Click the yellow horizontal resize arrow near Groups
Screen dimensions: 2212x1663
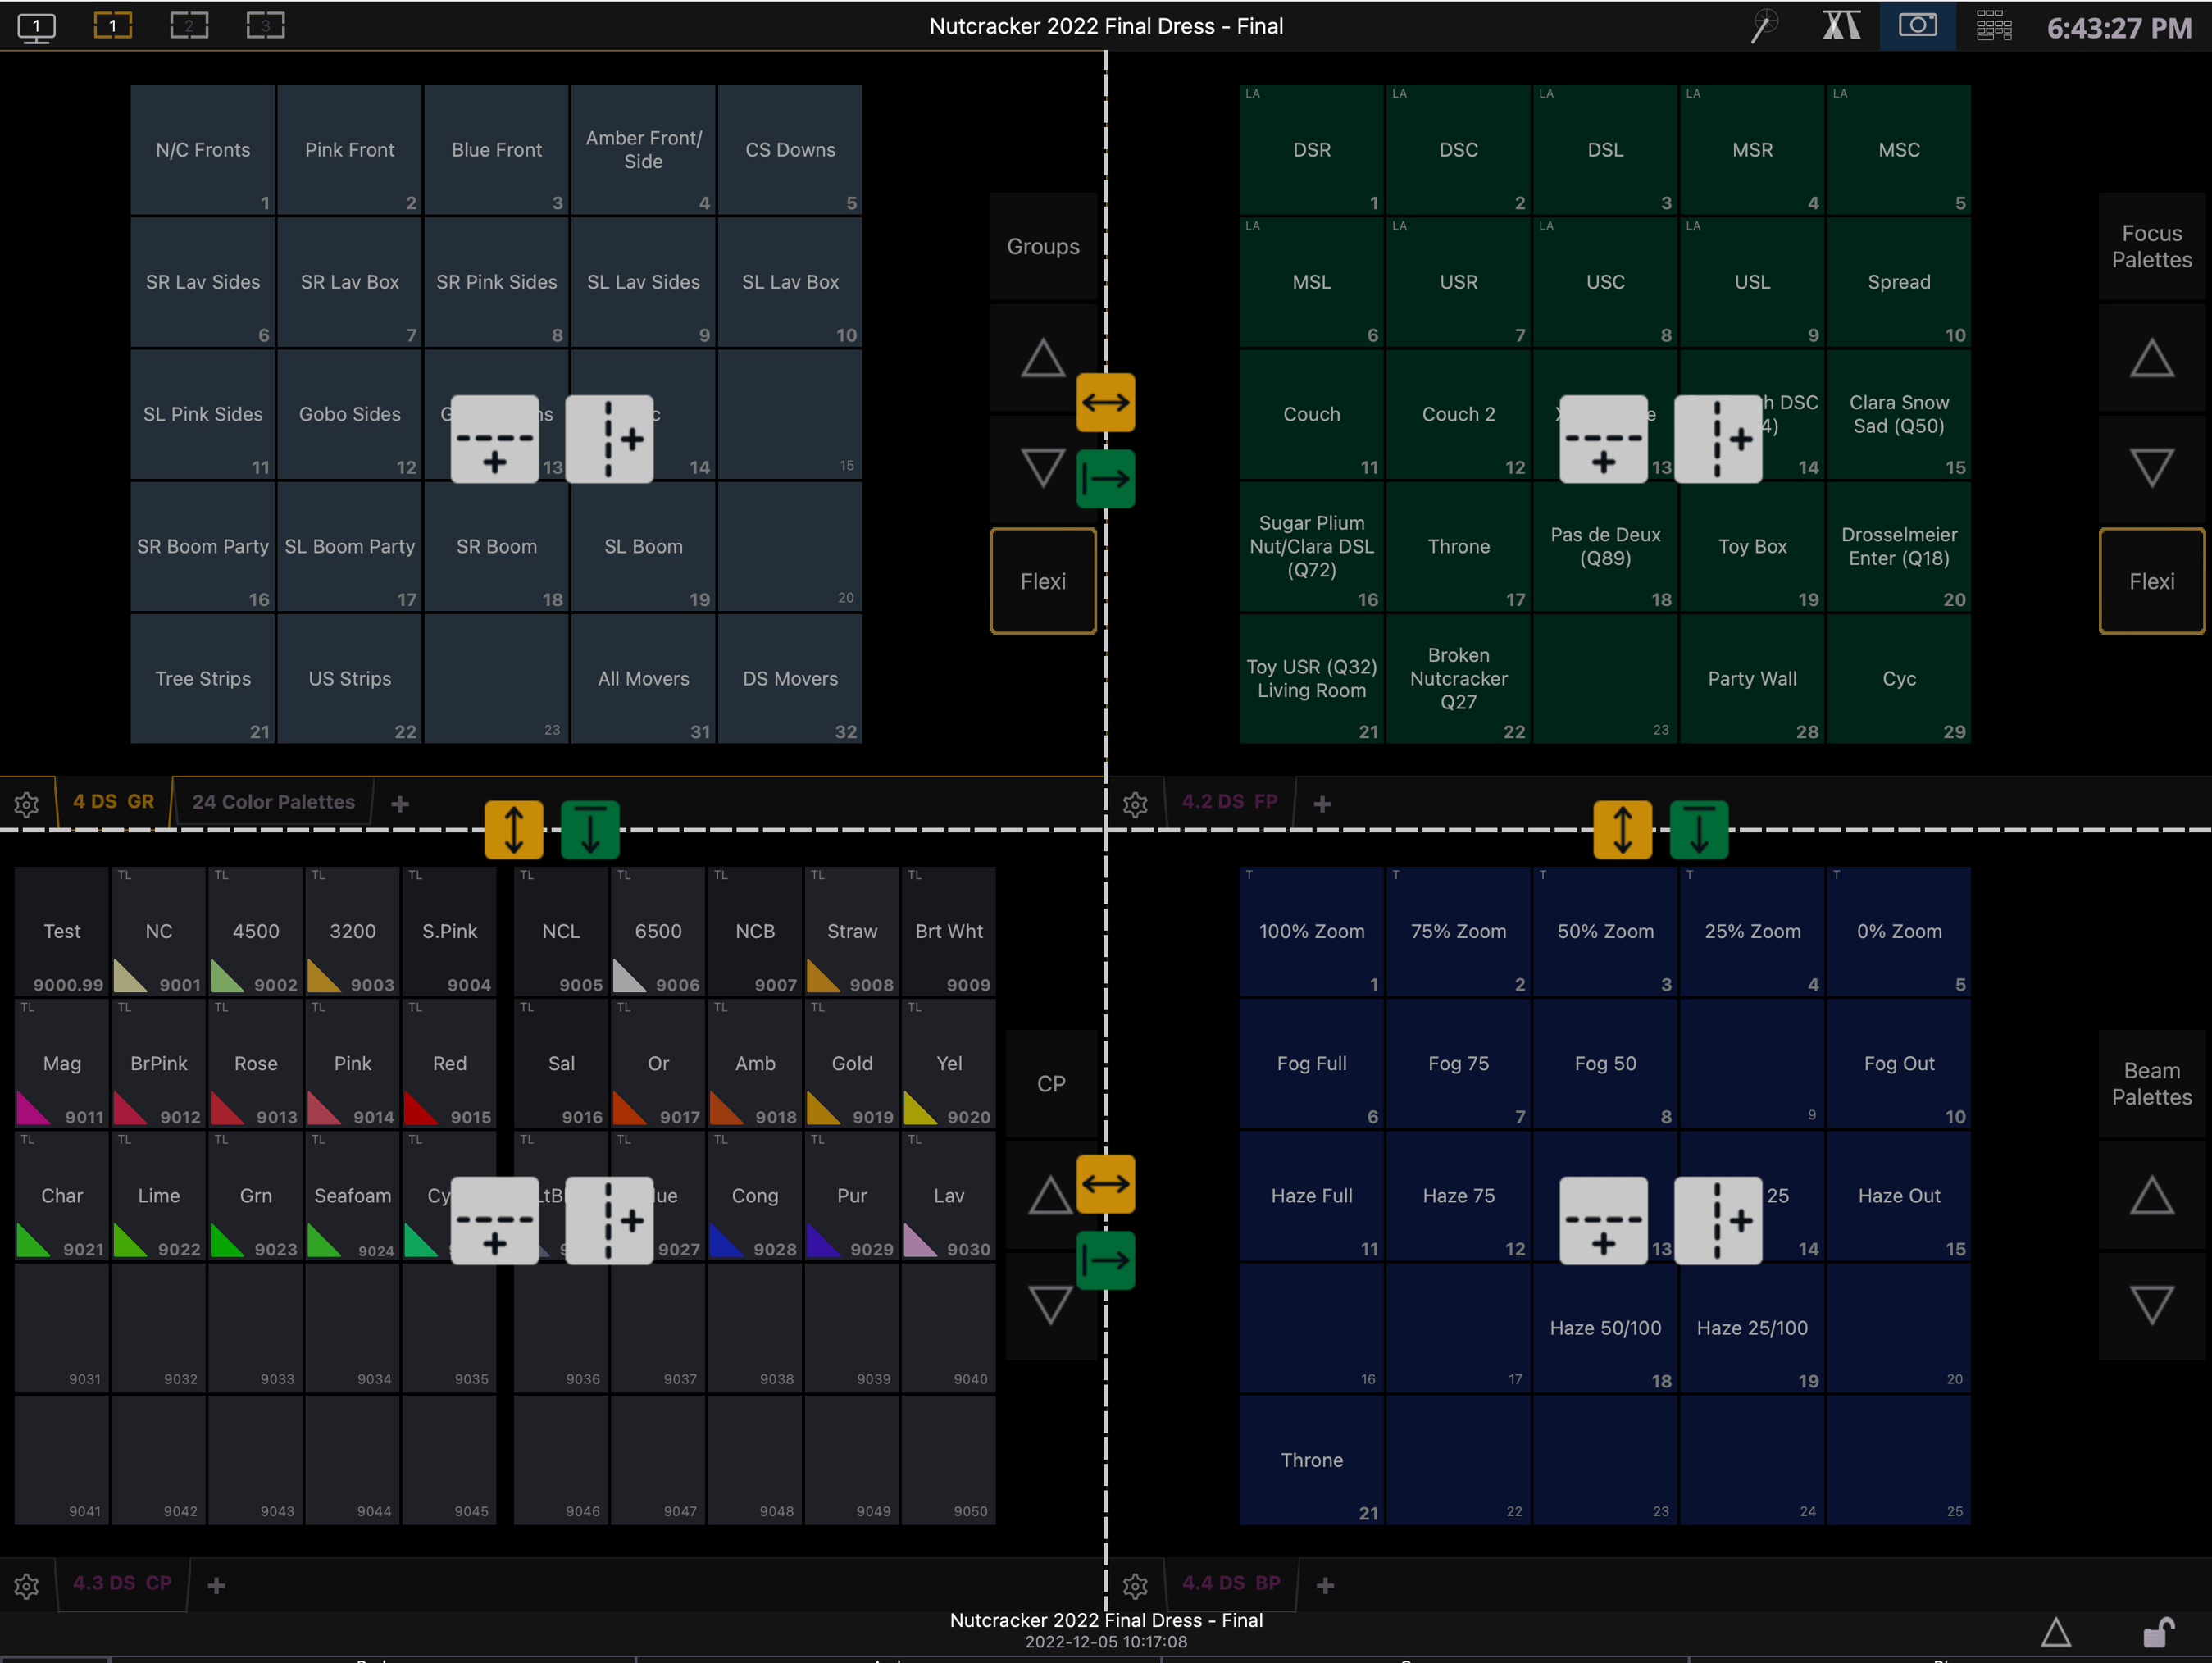pos(1105,403)
